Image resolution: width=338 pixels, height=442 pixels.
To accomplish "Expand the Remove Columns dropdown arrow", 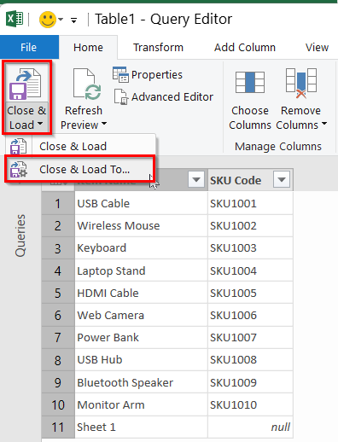I will (x=324, y=124).
